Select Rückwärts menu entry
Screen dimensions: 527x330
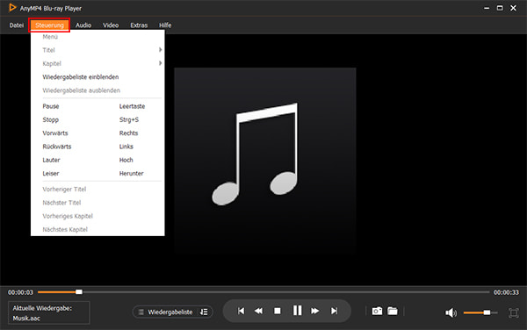(x=97, y=147)
